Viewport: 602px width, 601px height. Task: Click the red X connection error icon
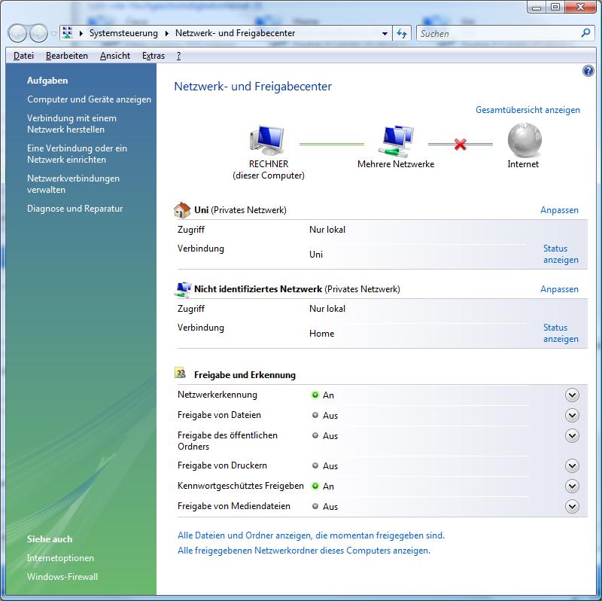click(460, 145)
